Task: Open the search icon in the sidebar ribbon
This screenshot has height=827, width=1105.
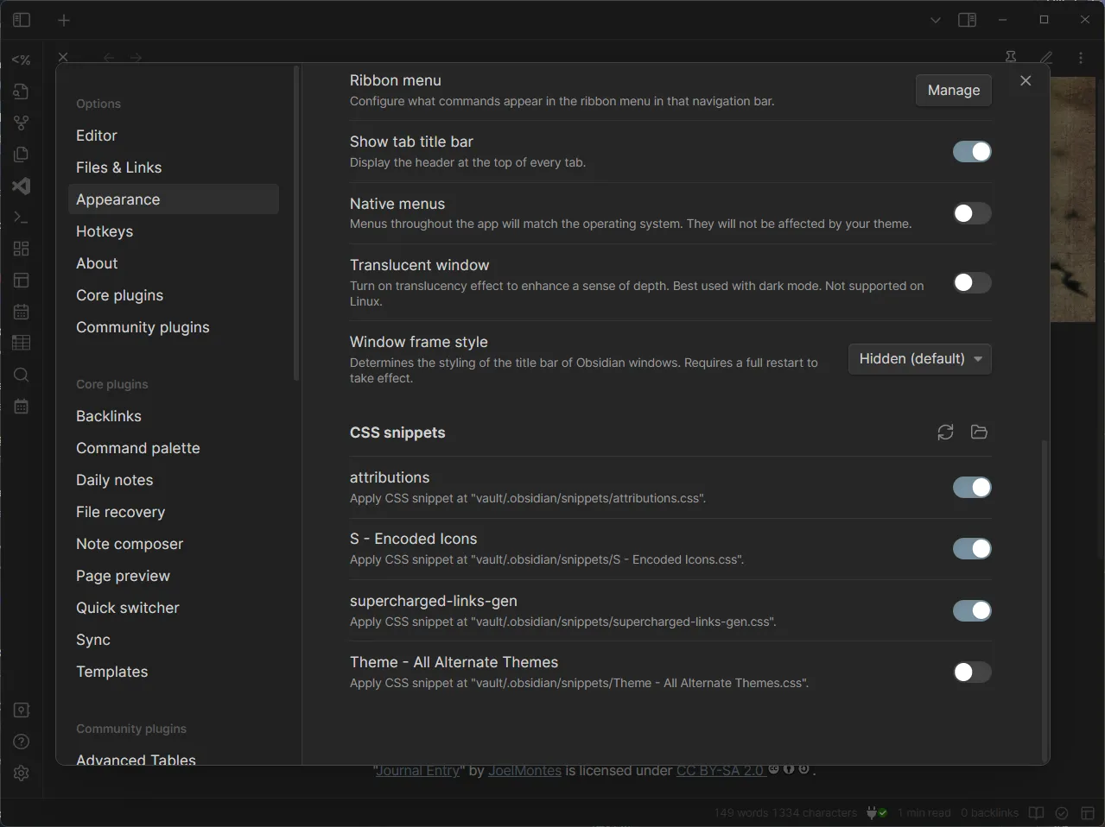Action: [21, 375]
